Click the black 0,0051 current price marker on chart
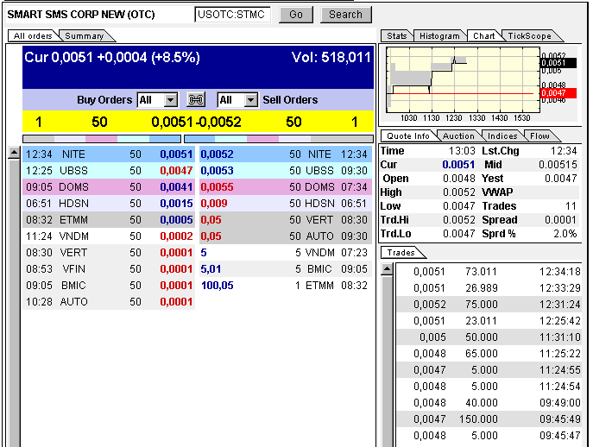 552,63
